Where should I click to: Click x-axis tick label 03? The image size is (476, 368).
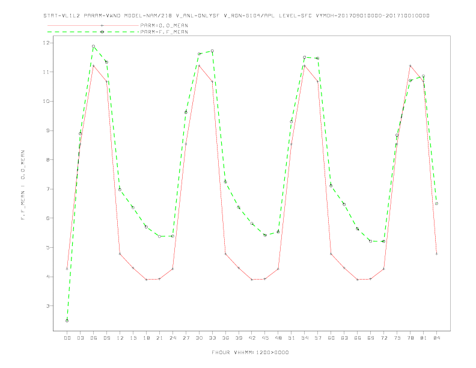[80, 338]
